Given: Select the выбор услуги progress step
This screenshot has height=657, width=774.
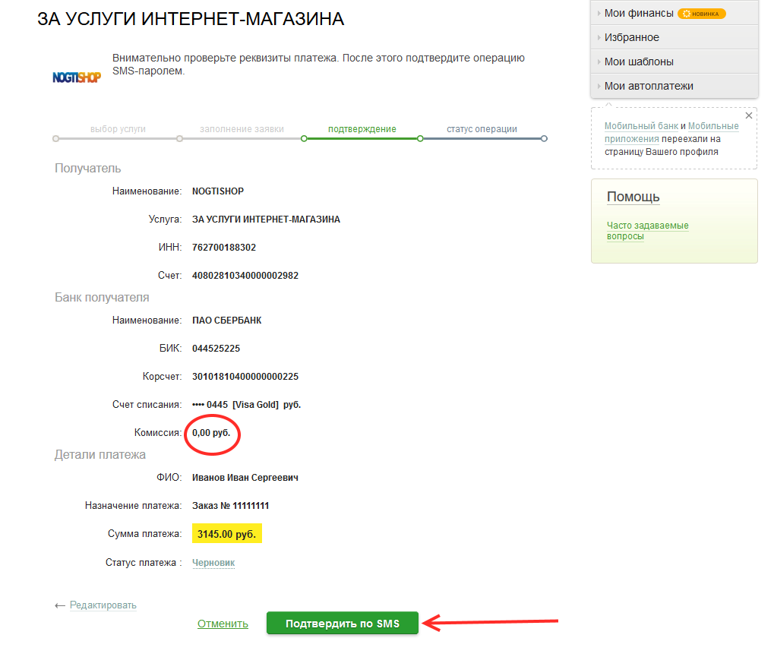Looking at the screenshot, I should point(118,129).
